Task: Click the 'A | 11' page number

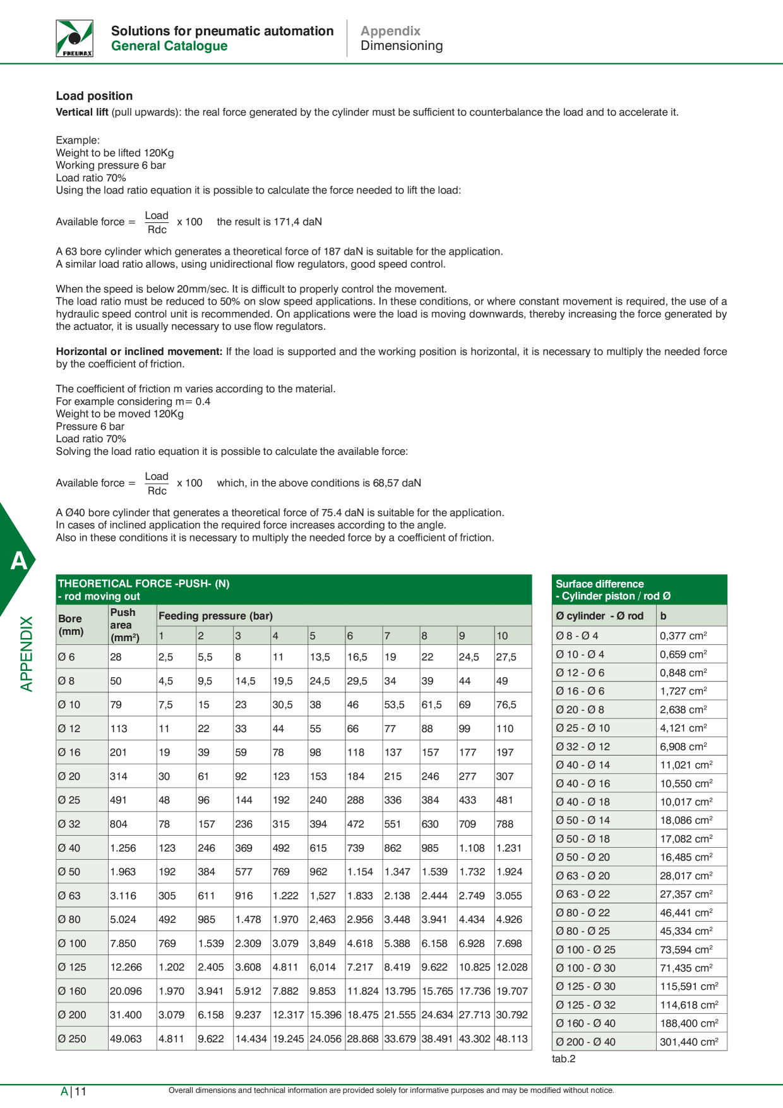Action: pos(73,1092)
